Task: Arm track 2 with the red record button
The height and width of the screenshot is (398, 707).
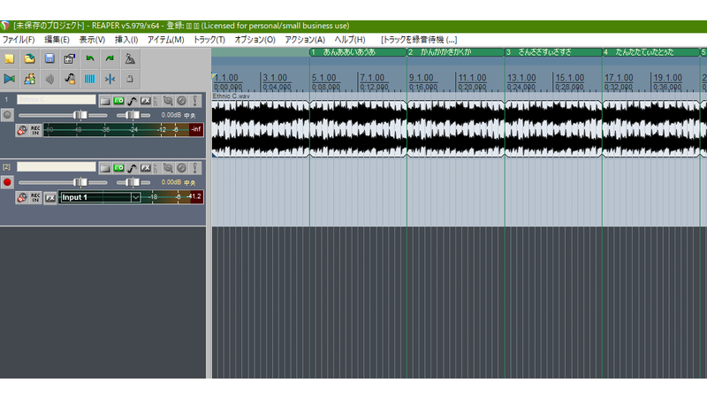Action: [8, 182]
